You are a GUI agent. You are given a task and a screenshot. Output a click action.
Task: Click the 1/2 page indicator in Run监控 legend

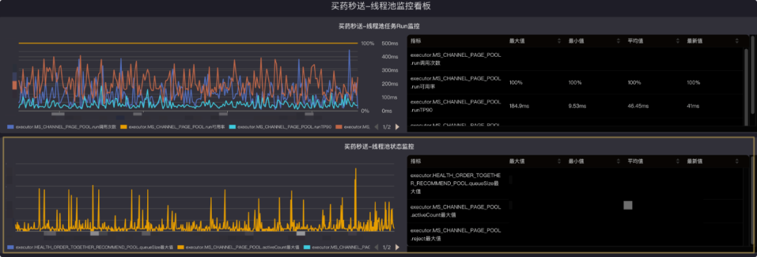[x=387, y=127]
